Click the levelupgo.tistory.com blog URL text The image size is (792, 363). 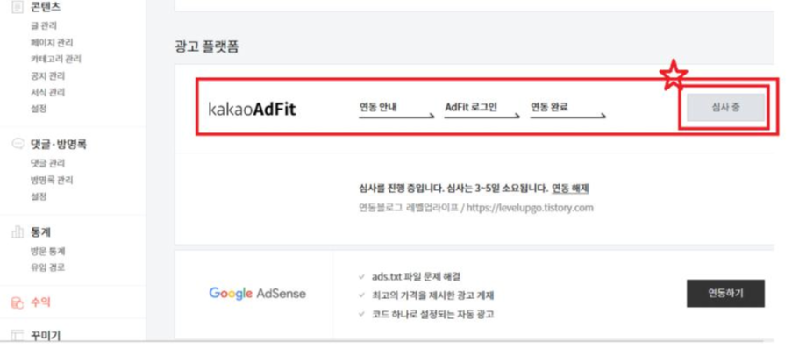click(x=530, y=208)
